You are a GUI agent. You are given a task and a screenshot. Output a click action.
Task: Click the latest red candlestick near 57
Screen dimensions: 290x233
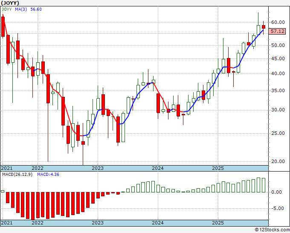point(264,27)
